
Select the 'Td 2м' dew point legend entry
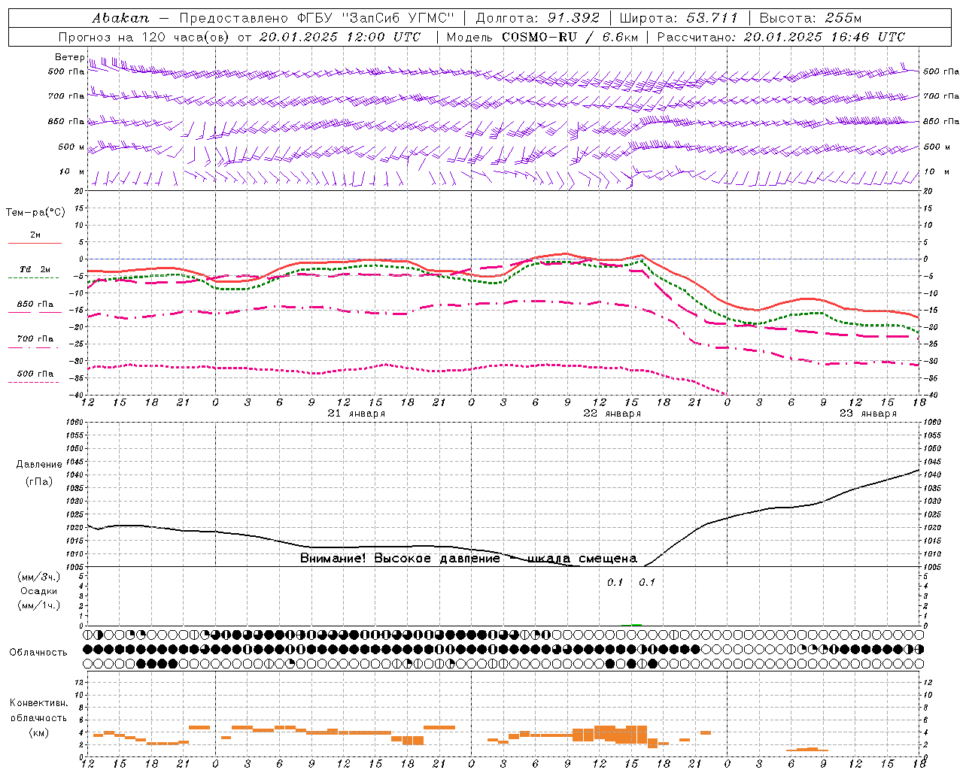coord(35,269)
